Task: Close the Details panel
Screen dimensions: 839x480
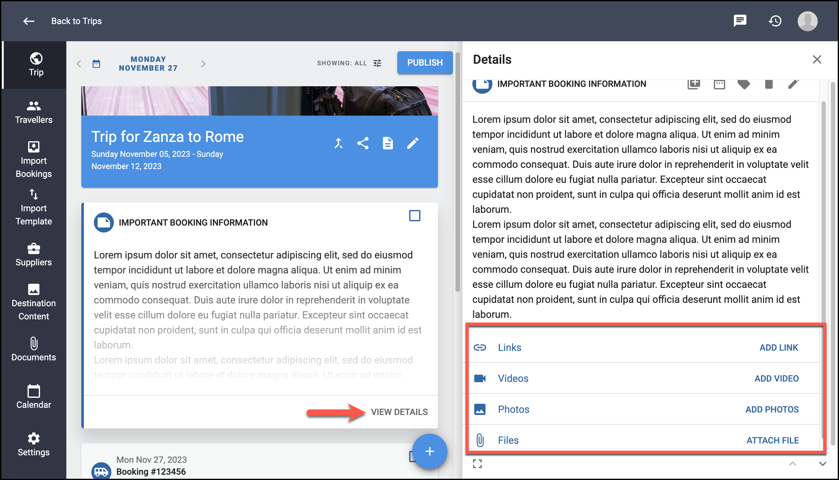Action: (x=816, y=59)
